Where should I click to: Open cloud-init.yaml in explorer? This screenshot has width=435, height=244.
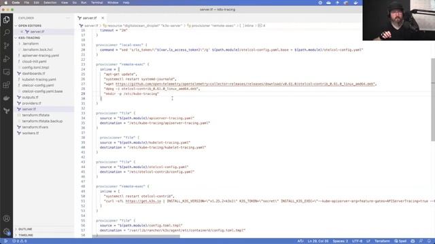click(35, 62)
